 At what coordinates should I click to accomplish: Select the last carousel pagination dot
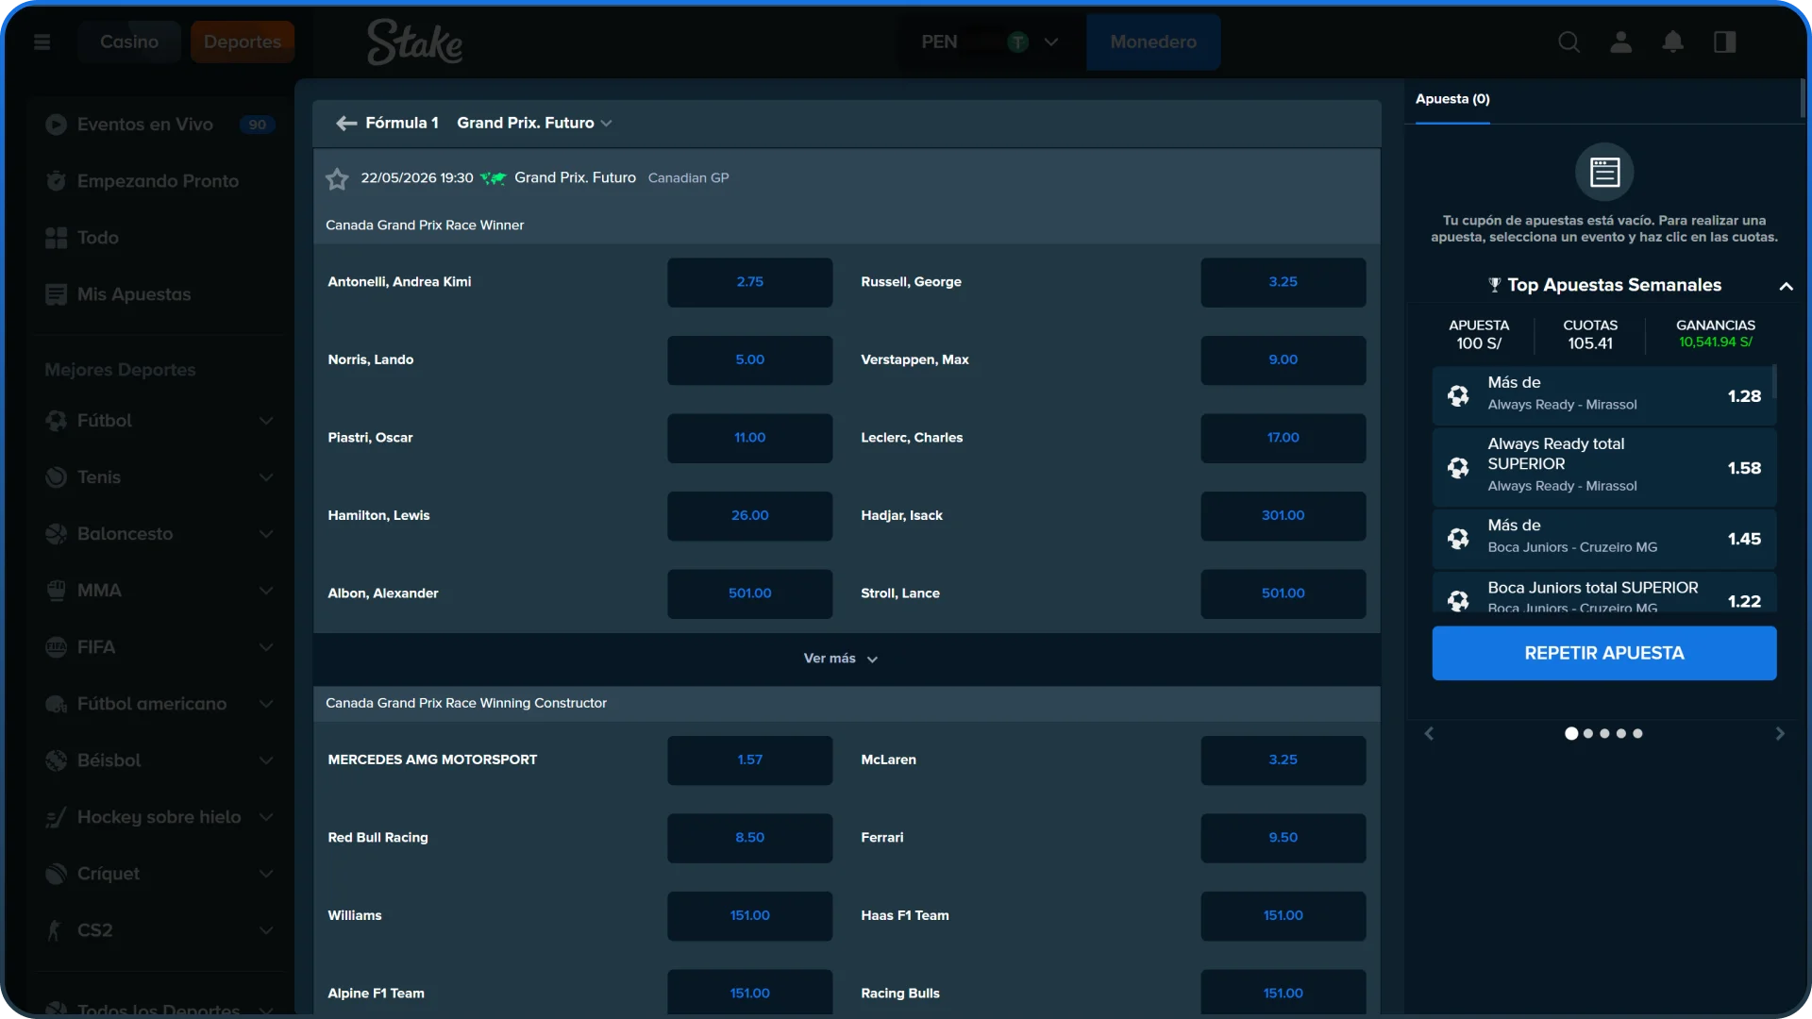pos(1637,734)
